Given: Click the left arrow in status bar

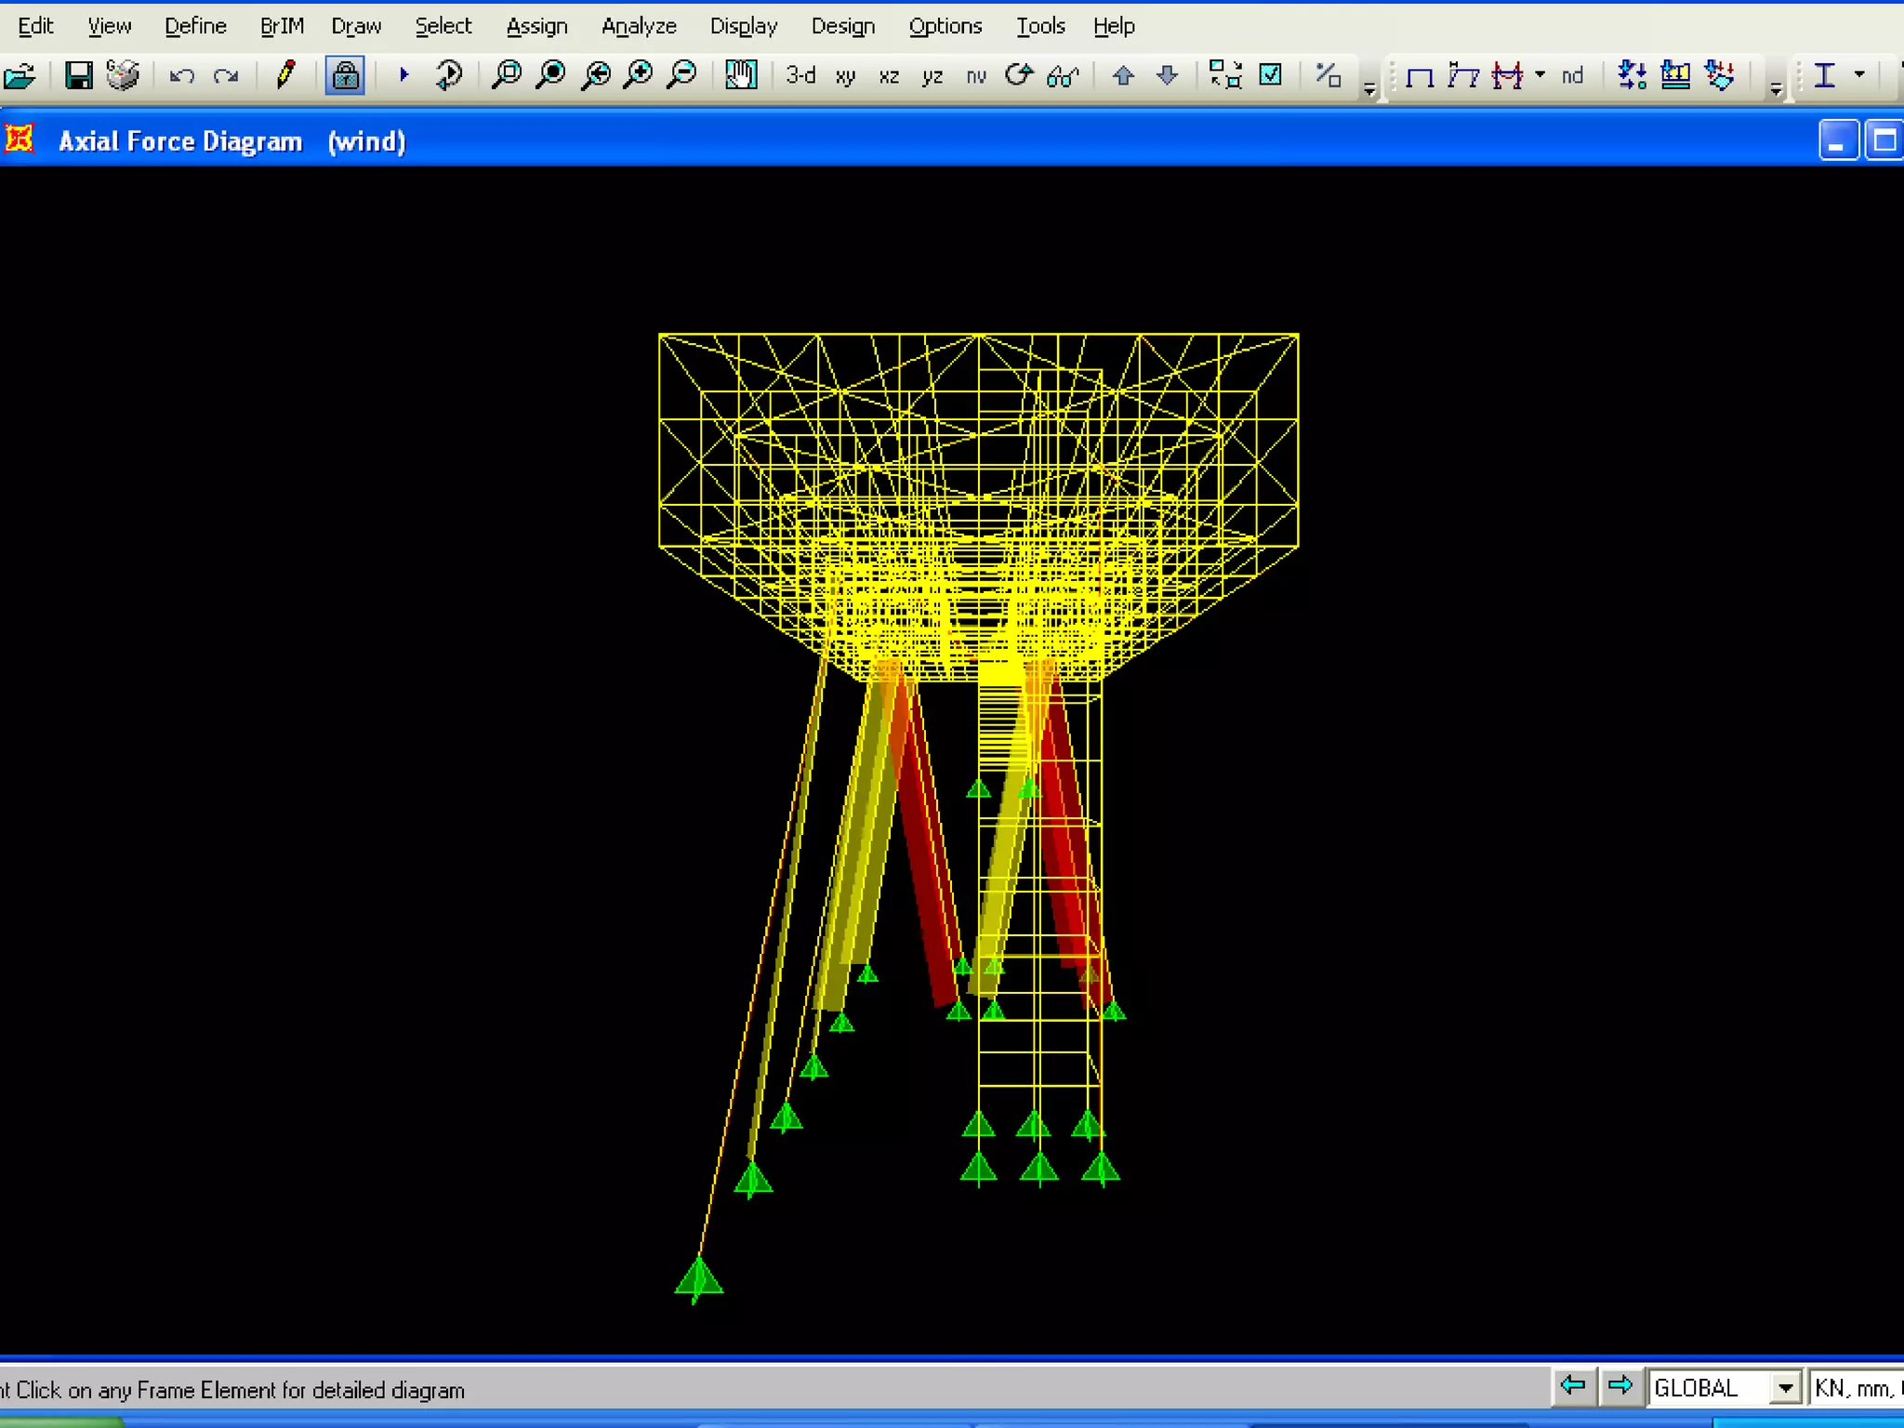Looking at the screenshot, I should tap(1572, 1386).
